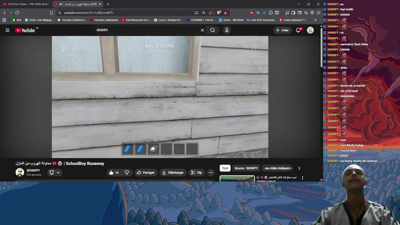Open the Leo AI sparkle icon

tap(306, 12)
